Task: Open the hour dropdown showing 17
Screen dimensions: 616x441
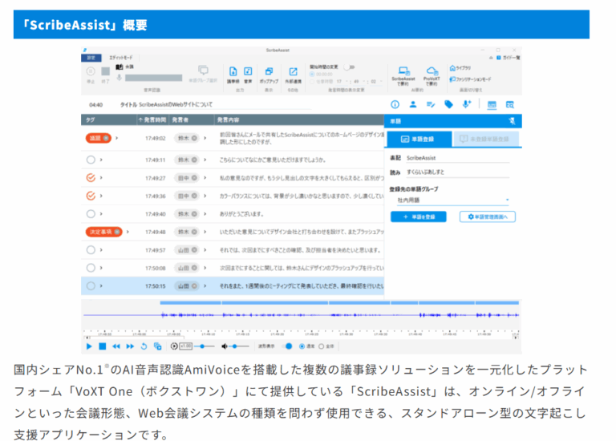Action: [x=343, y=82]
